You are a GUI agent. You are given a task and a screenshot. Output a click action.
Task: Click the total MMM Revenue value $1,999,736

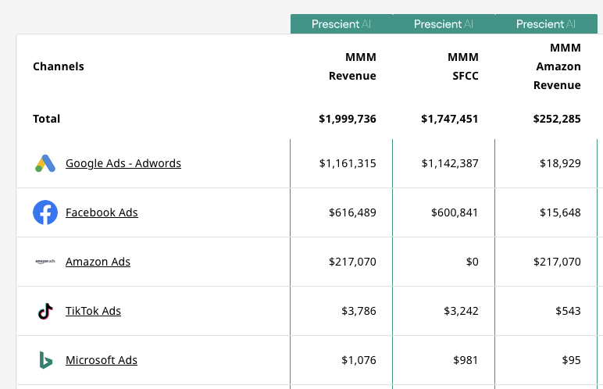[348, 119]
